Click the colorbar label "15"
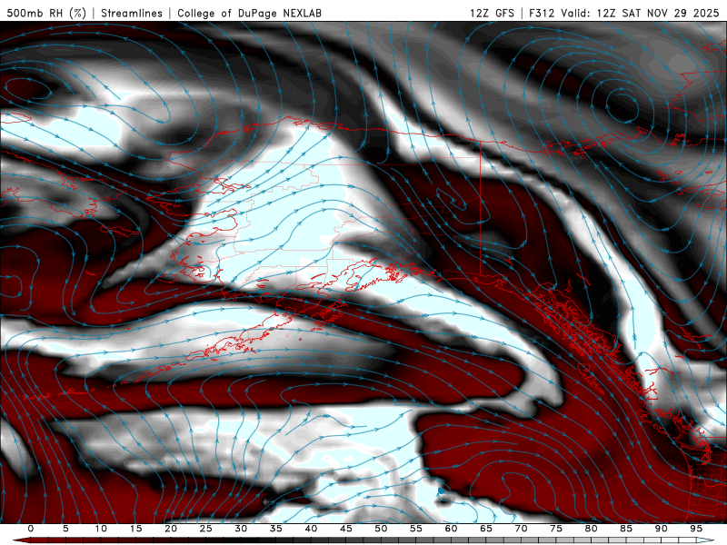 (x=135, y=529)
